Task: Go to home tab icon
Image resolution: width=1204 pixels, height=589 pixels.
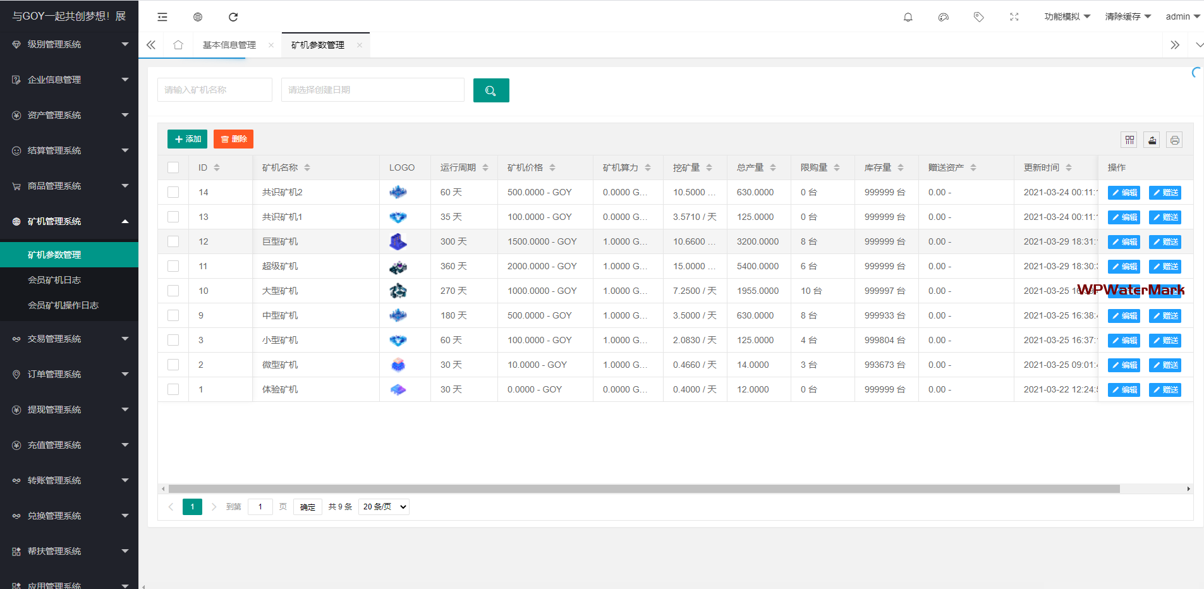Action: point(178,45)
